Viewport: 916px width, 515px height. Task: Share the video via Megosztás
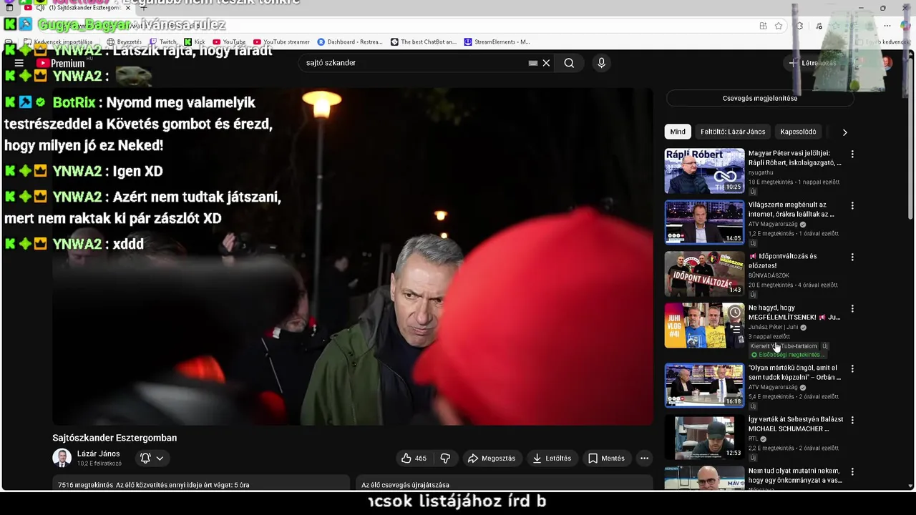coord(492,458)
